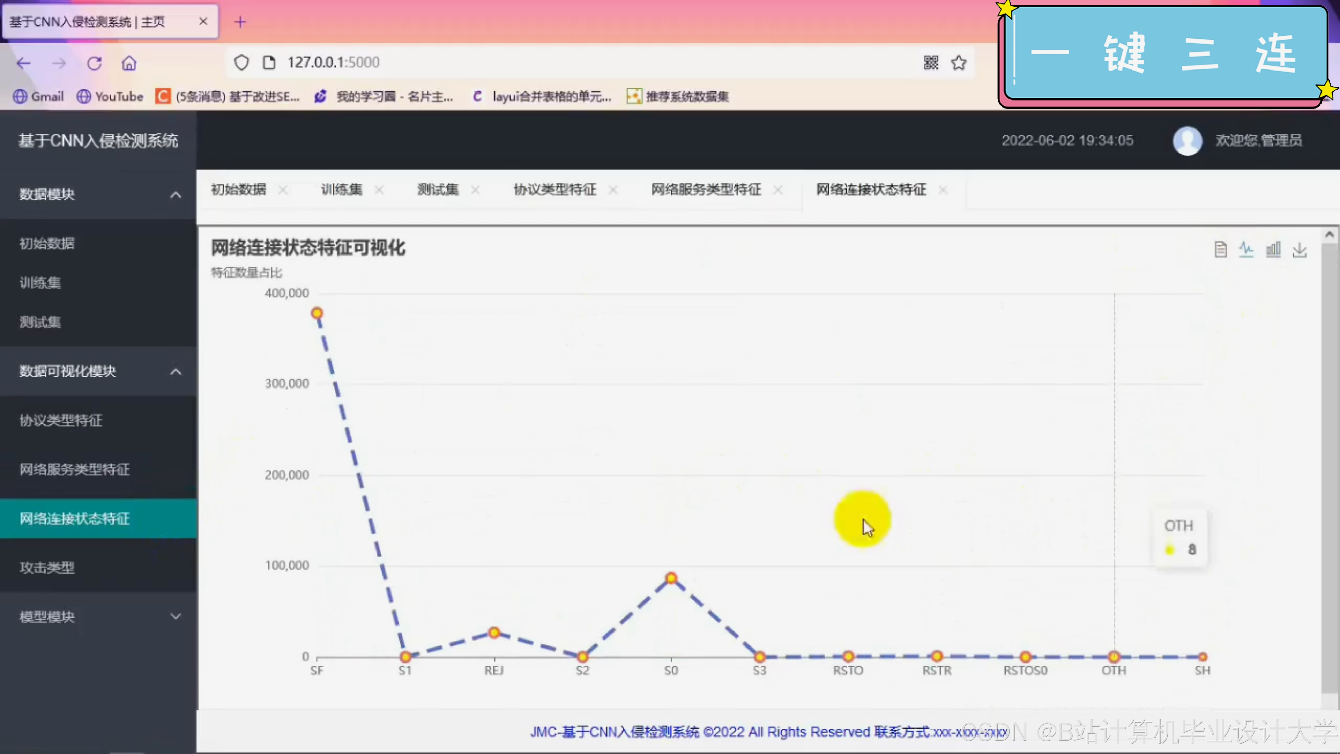Screen dimensions: 1340x754
Task: Switch to the 训练集 tab
Action: pyautogui.click(x=341, y=190)
